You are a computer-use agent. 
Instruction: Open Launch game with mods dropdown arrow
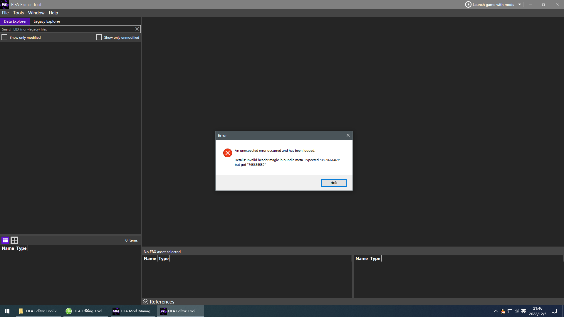click(520, 4)
